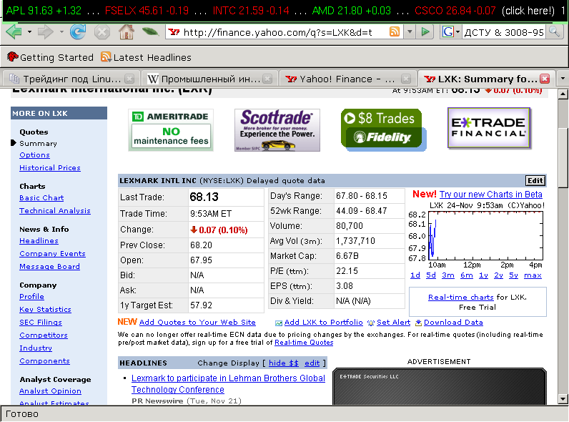Viewport: 569px width, 422px height.
Task: Click the Latest Headlines feed bookmark icon
Action: [106, 57]
